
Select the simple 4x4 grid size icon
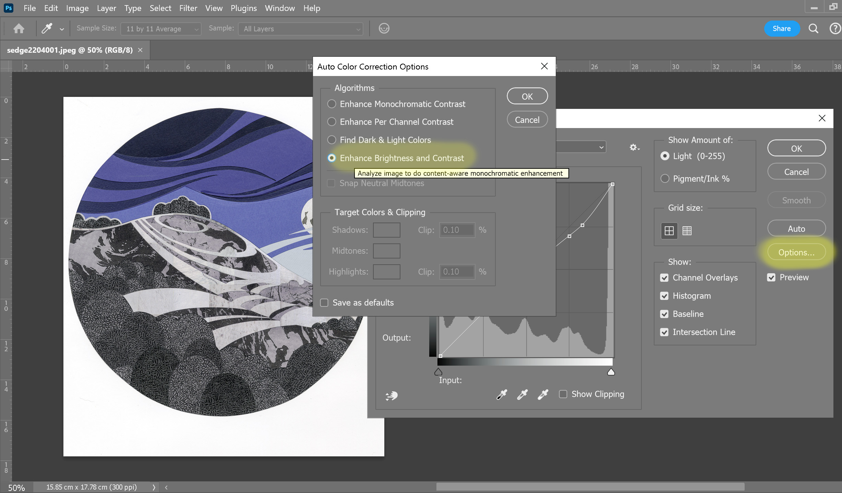[669, 231]
